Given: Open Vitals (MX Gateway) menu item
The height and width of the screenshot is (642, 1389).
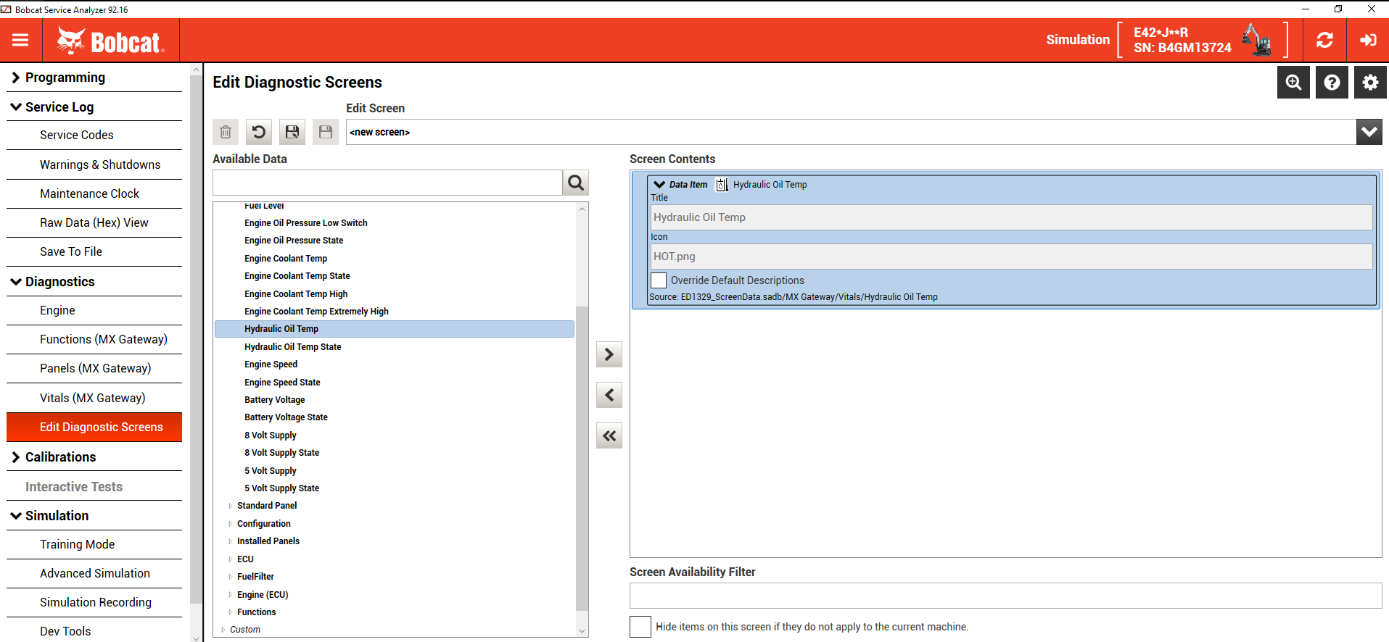Looking at the screenshot, I should (94, 398).
